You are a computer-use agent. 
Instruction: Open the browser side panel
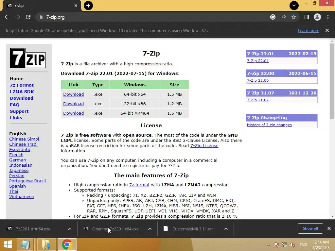tap(307, 17)
